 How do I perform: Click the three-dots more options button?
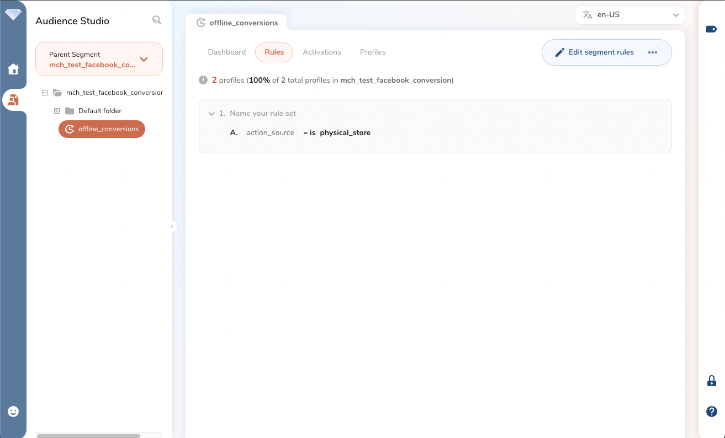tap(653, 52)
